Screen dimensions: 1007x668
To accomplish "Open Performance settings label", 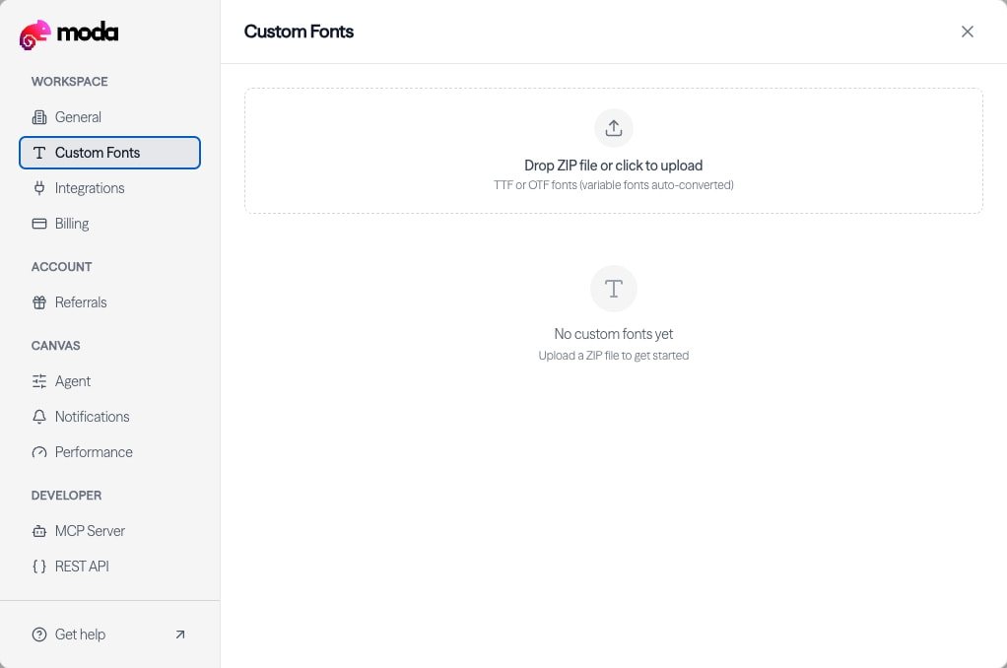I will tap(94, 452).
